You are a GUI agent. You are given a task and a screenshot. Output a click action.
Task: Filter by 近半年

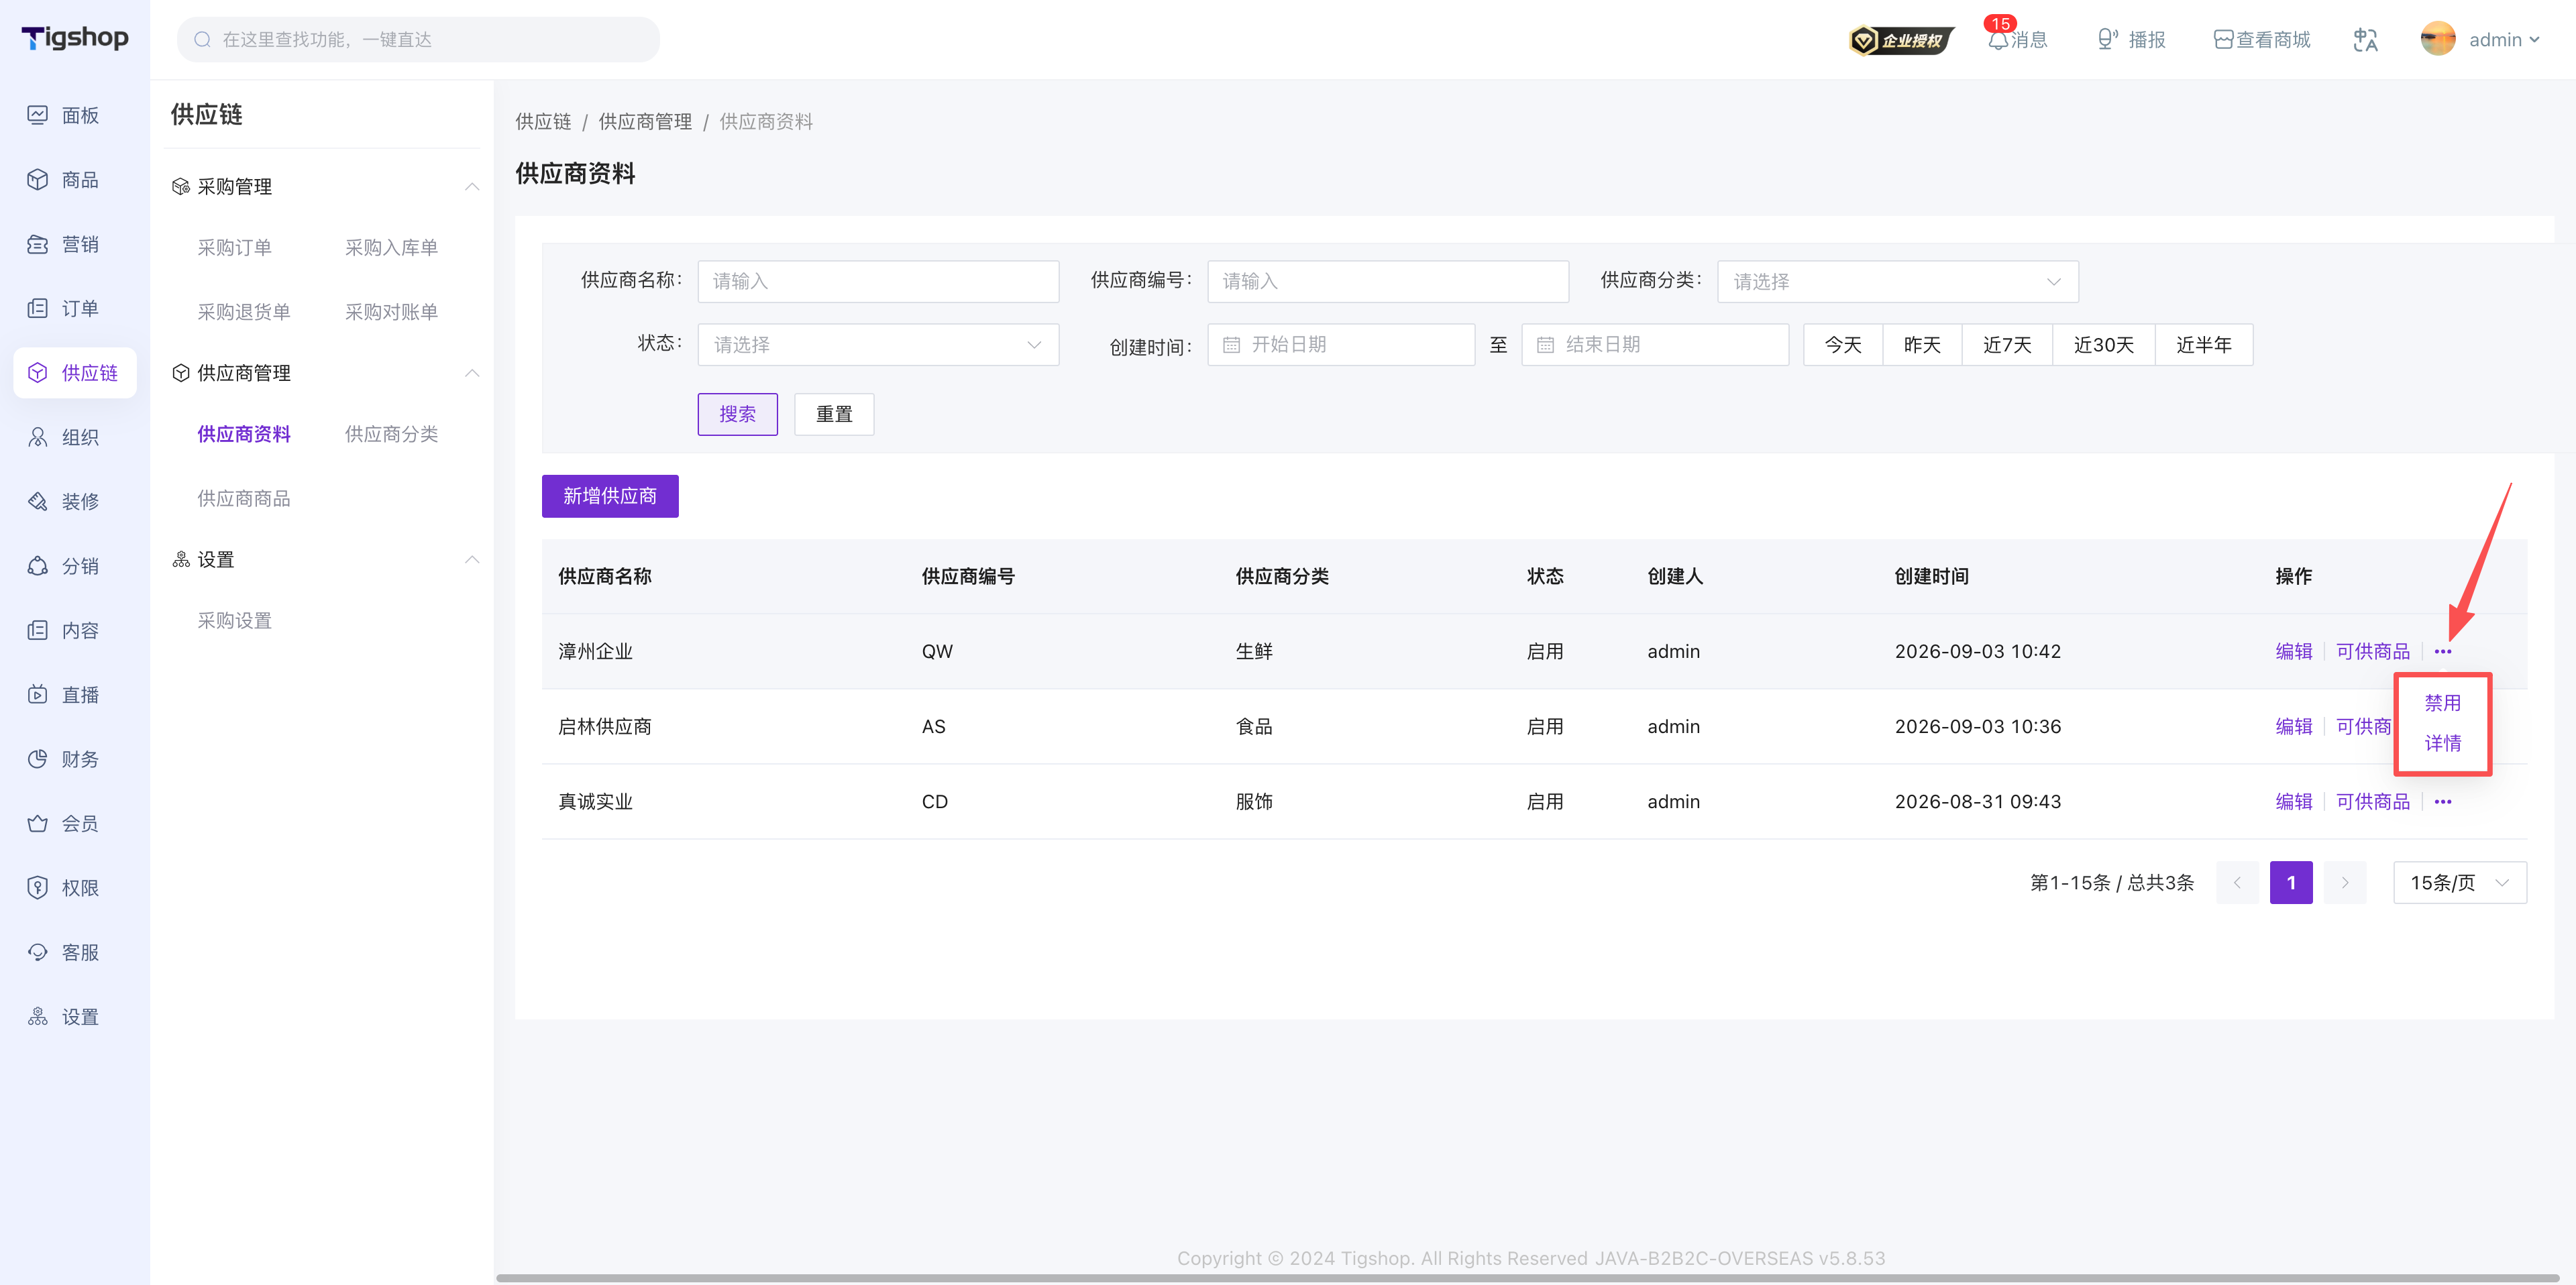click(2203, 345)
